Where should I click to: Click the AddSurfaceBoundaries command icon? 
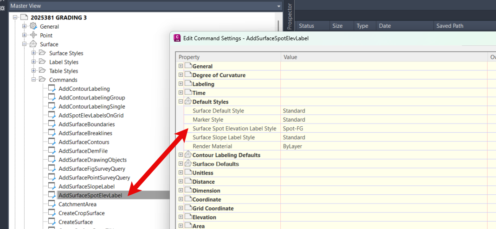[x=52, y=124]
